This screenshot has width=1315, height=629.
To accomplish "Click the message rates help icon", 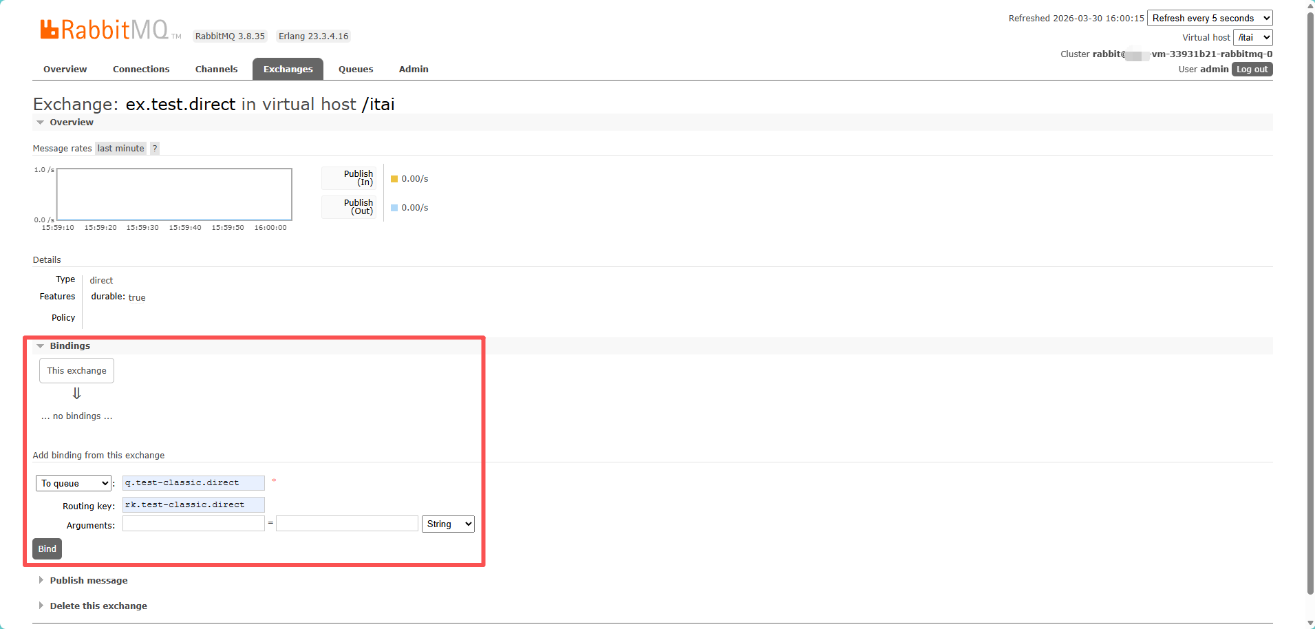I will click(x=155, y=149).
